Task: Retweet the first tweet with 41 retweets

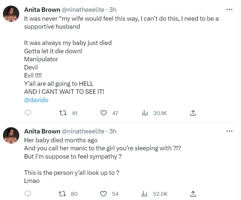Action: 63,113
